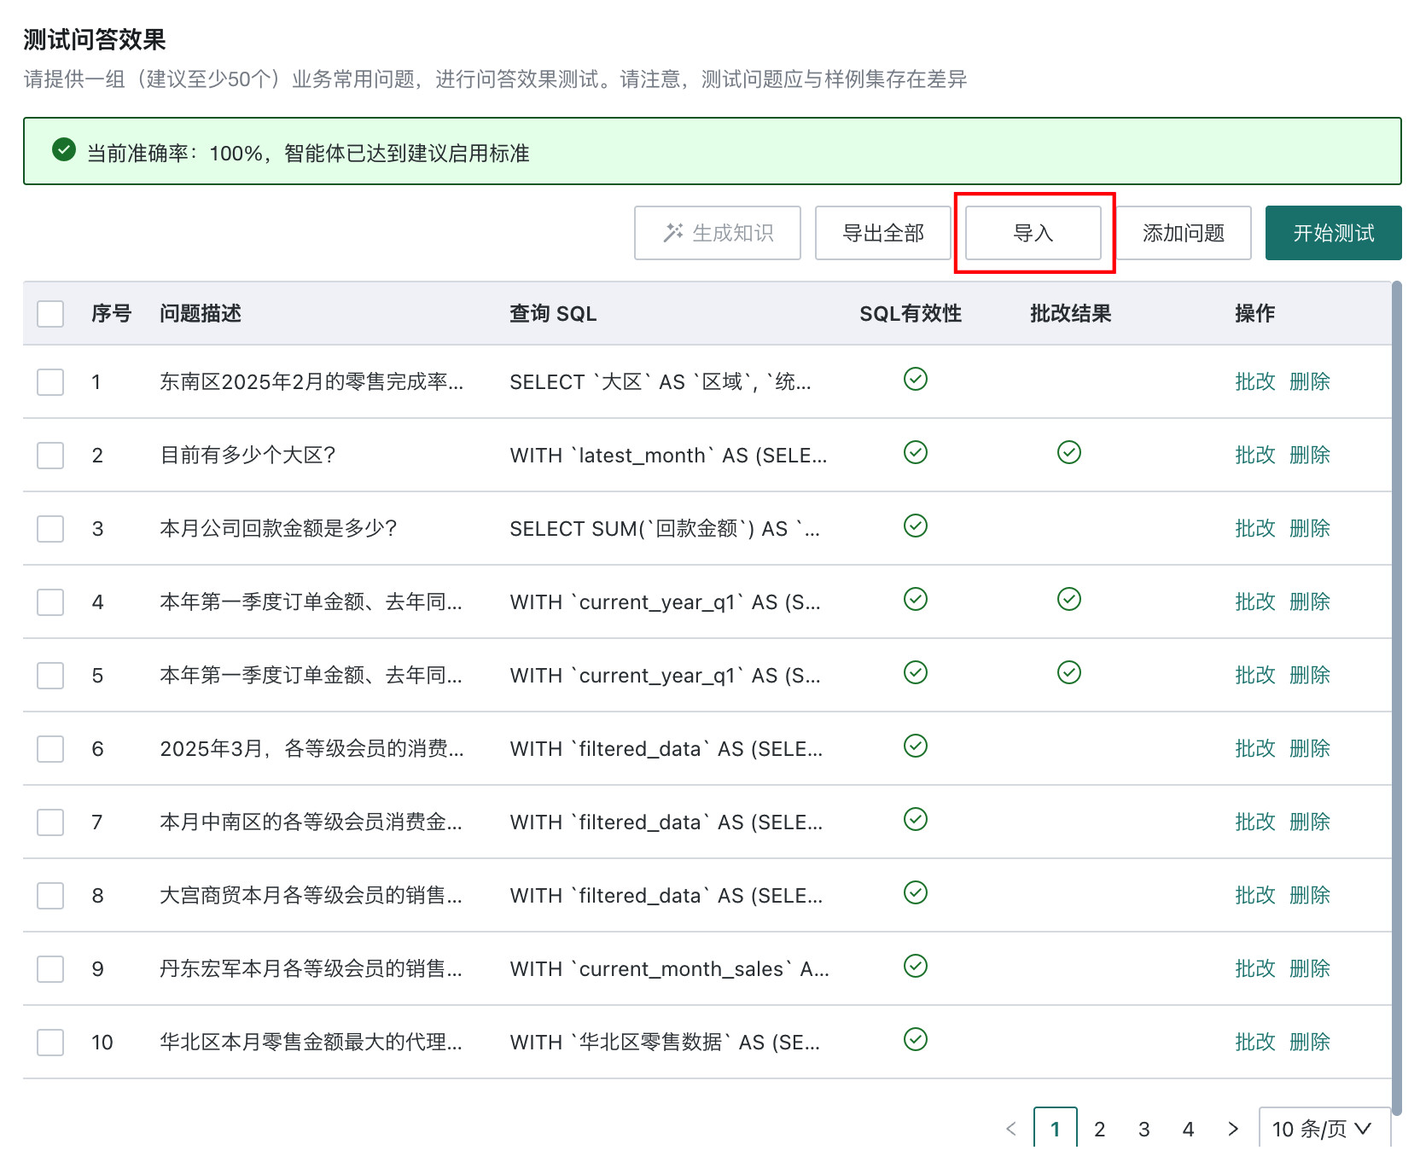The height and width of the screenshot is (1162, 1420).
Task: Click 删除 link for row 9
Action: [x=1310, y=968]
